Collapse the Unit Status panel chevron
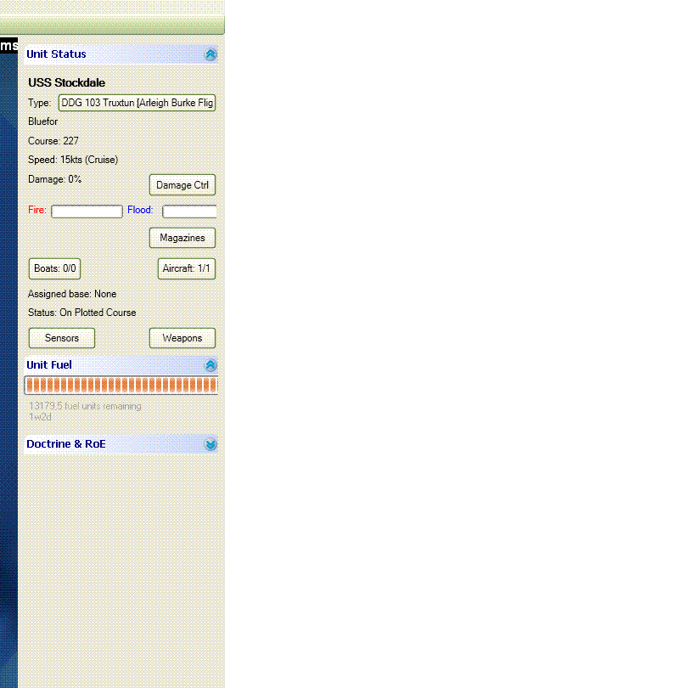679x688 pixels. [210, 54]
